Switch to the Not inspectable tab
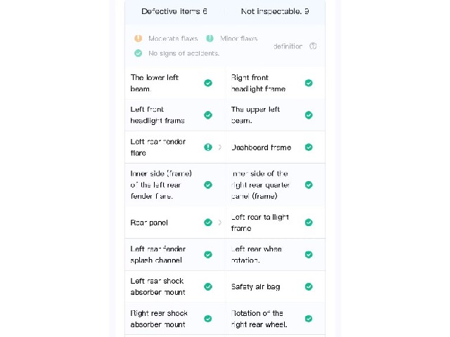The image size is (450, 337). 275,11
